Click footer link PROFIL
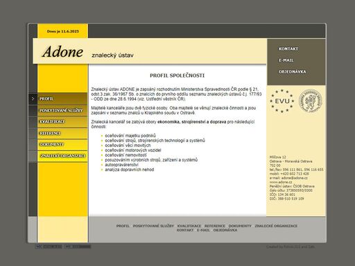The height and width of the screenshot is (266, 355). [123, 226]
